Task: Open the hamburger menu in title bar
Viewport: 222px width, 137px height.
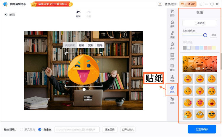Action: pos(201,4)
